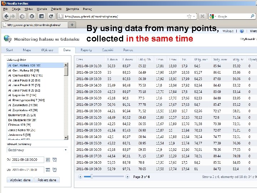Open the Edycja menu
Image resolution: width=257 pixels, height=193 pixels.
16,9
